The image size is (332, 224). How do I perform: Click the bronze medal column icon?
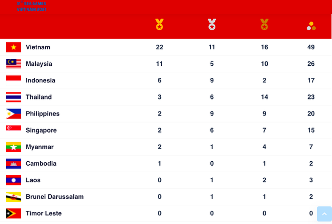(264, 24)
